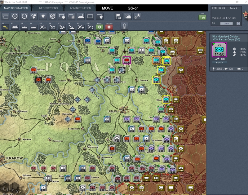Select airbase marker numbered 49
This screenshot has width=248, height=195.
tap(122, 70)
